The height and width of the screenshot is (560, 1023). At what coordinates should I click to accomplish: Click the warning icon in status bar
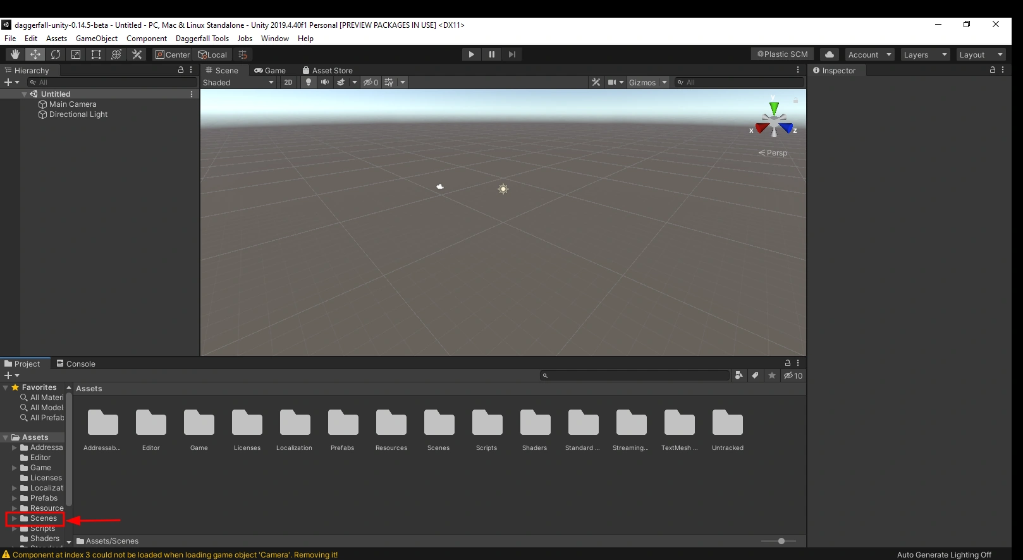pos(6,555)
